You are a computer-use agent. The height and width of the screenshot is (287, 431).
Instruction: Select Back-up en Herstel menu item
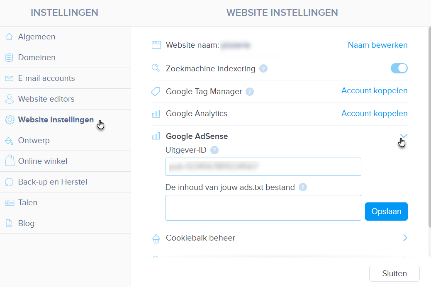click(52, 182)
